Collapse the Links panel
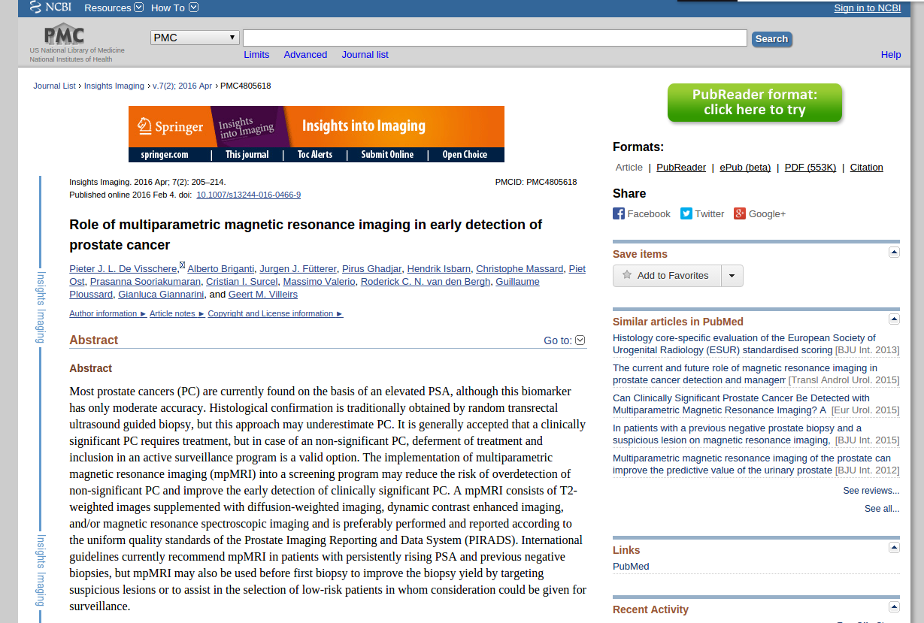 [x=894, y=548]
